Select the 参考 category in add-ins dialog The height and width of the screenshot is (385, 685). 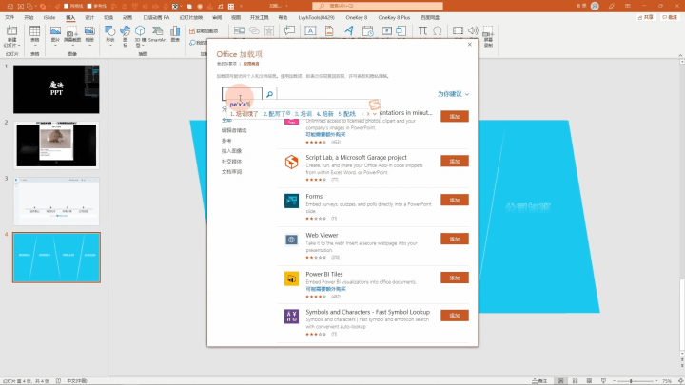(x=226, y=141)
